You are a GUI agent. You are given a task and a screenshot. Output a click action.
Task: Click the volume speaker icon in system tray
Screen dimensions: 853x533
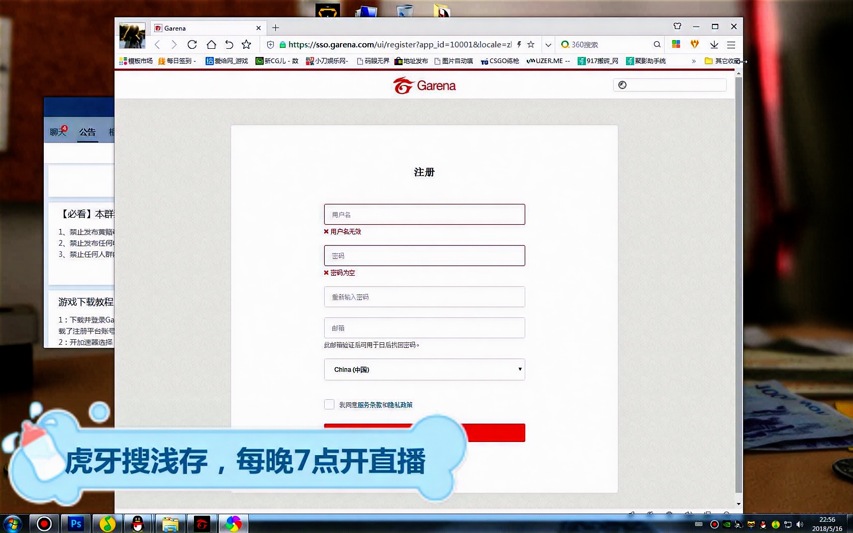800,524
